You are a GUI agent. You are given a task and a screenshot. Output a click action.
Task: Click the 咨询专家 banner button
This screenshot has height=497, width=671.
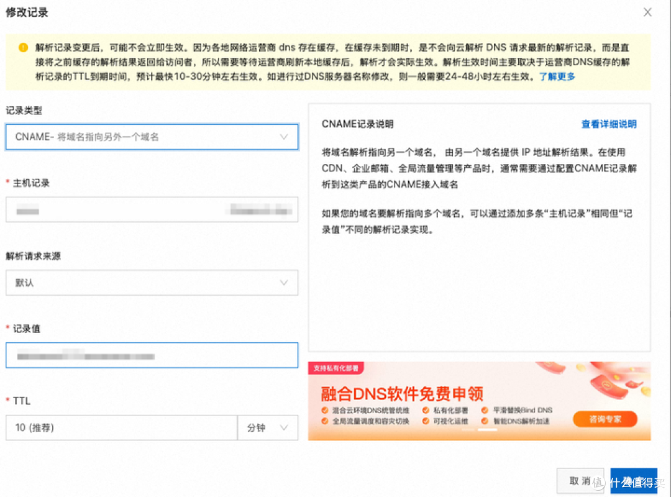pyautogui.click(x=605, y=419)
